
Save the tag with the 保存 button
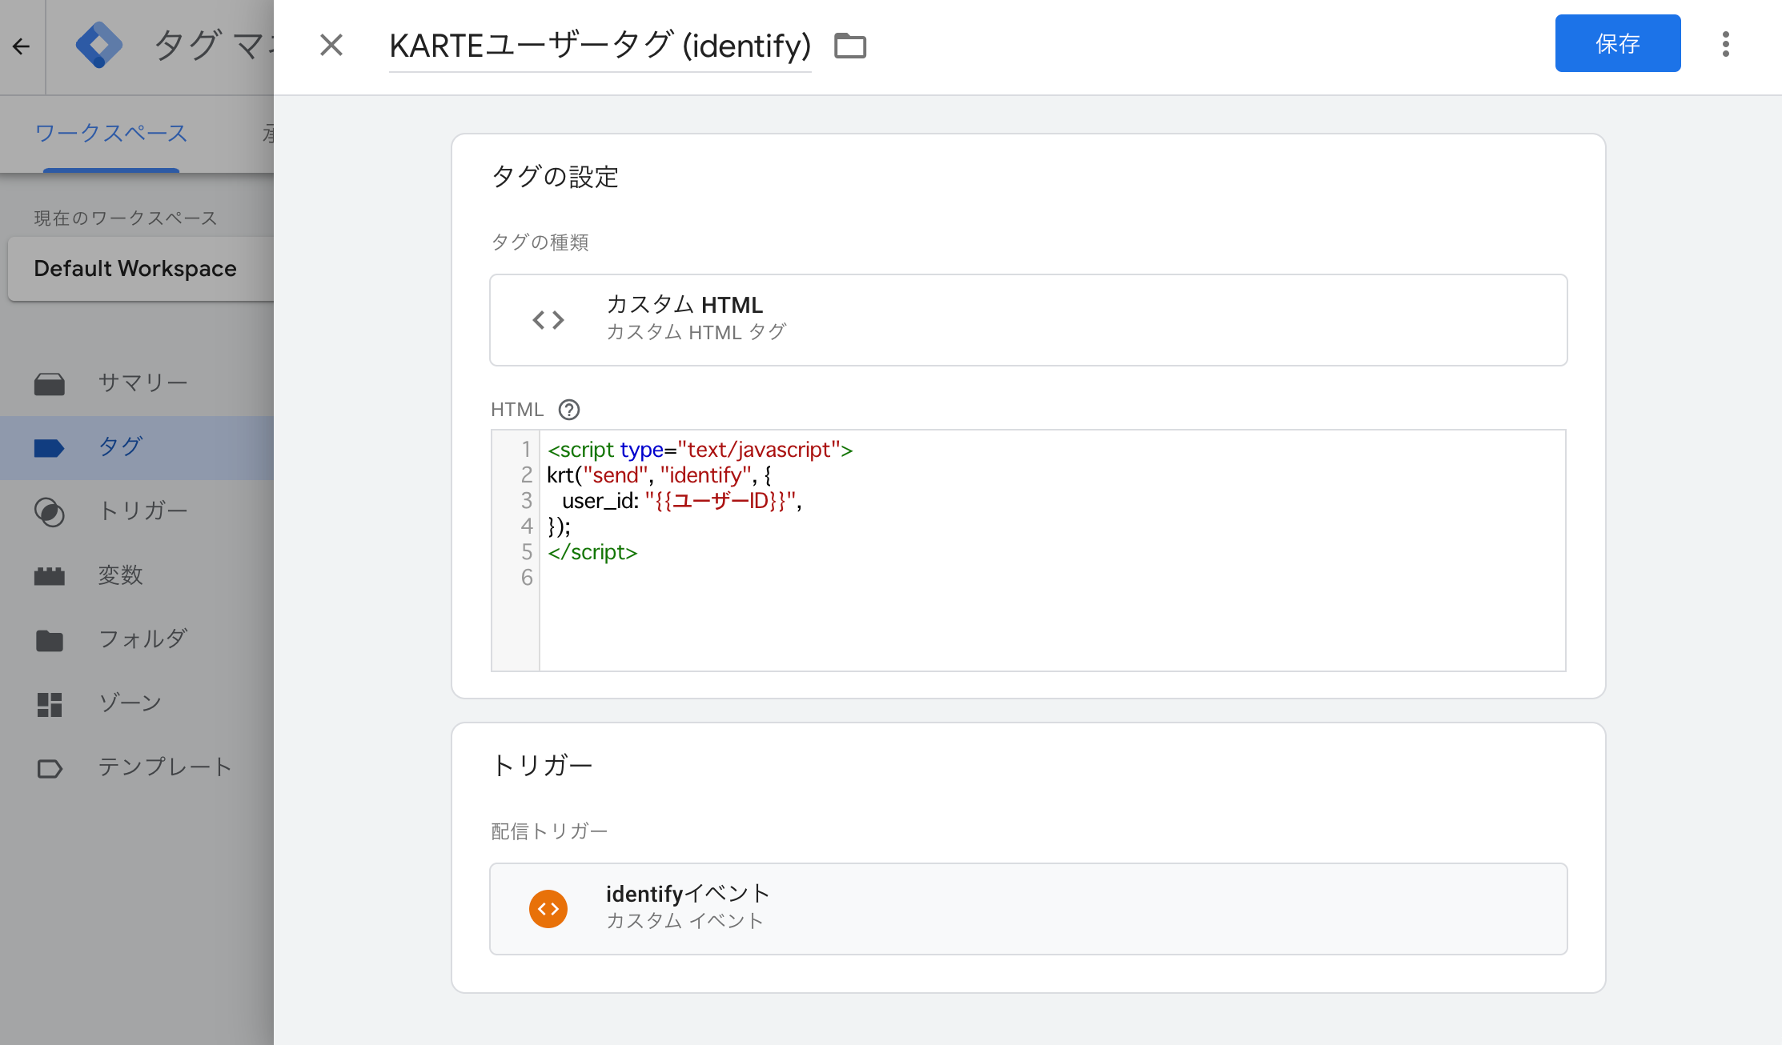pyautogui.click(x=1618, y=43)
